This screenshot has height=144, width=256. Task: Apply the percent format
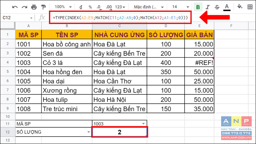[x=90, y=7]
